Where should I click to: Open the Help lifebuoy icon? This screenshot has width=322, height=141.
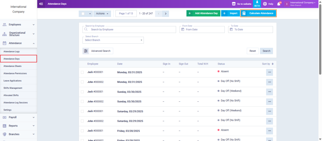tap(265, 4)
